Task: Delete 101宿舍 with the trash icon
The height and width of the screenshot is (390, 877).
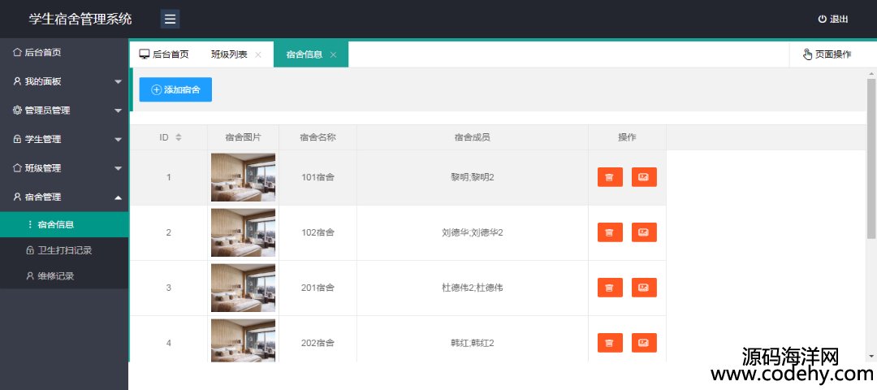Action: tap(610, 177)
